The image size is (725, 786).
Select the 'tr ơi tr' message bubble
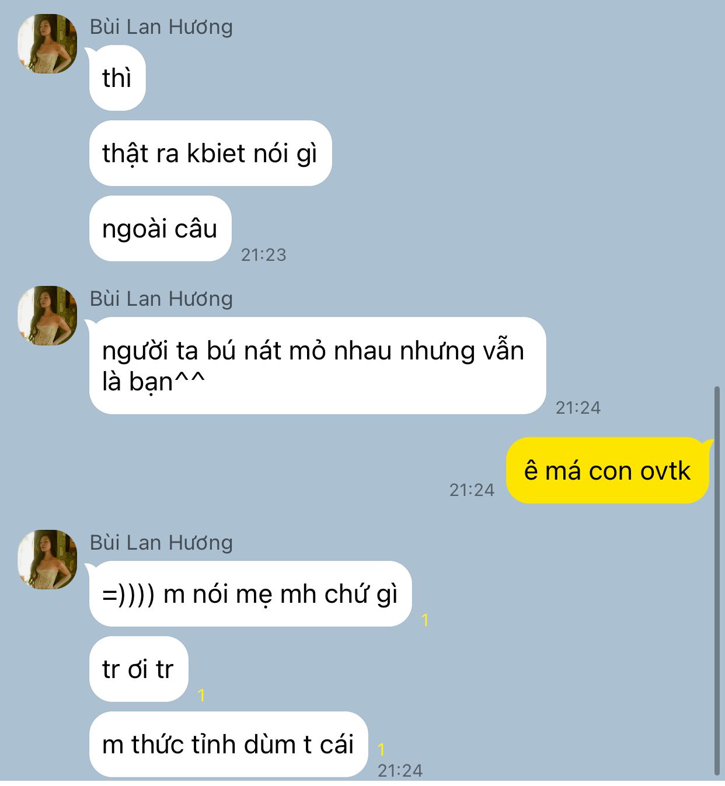[x=138, y=669]
